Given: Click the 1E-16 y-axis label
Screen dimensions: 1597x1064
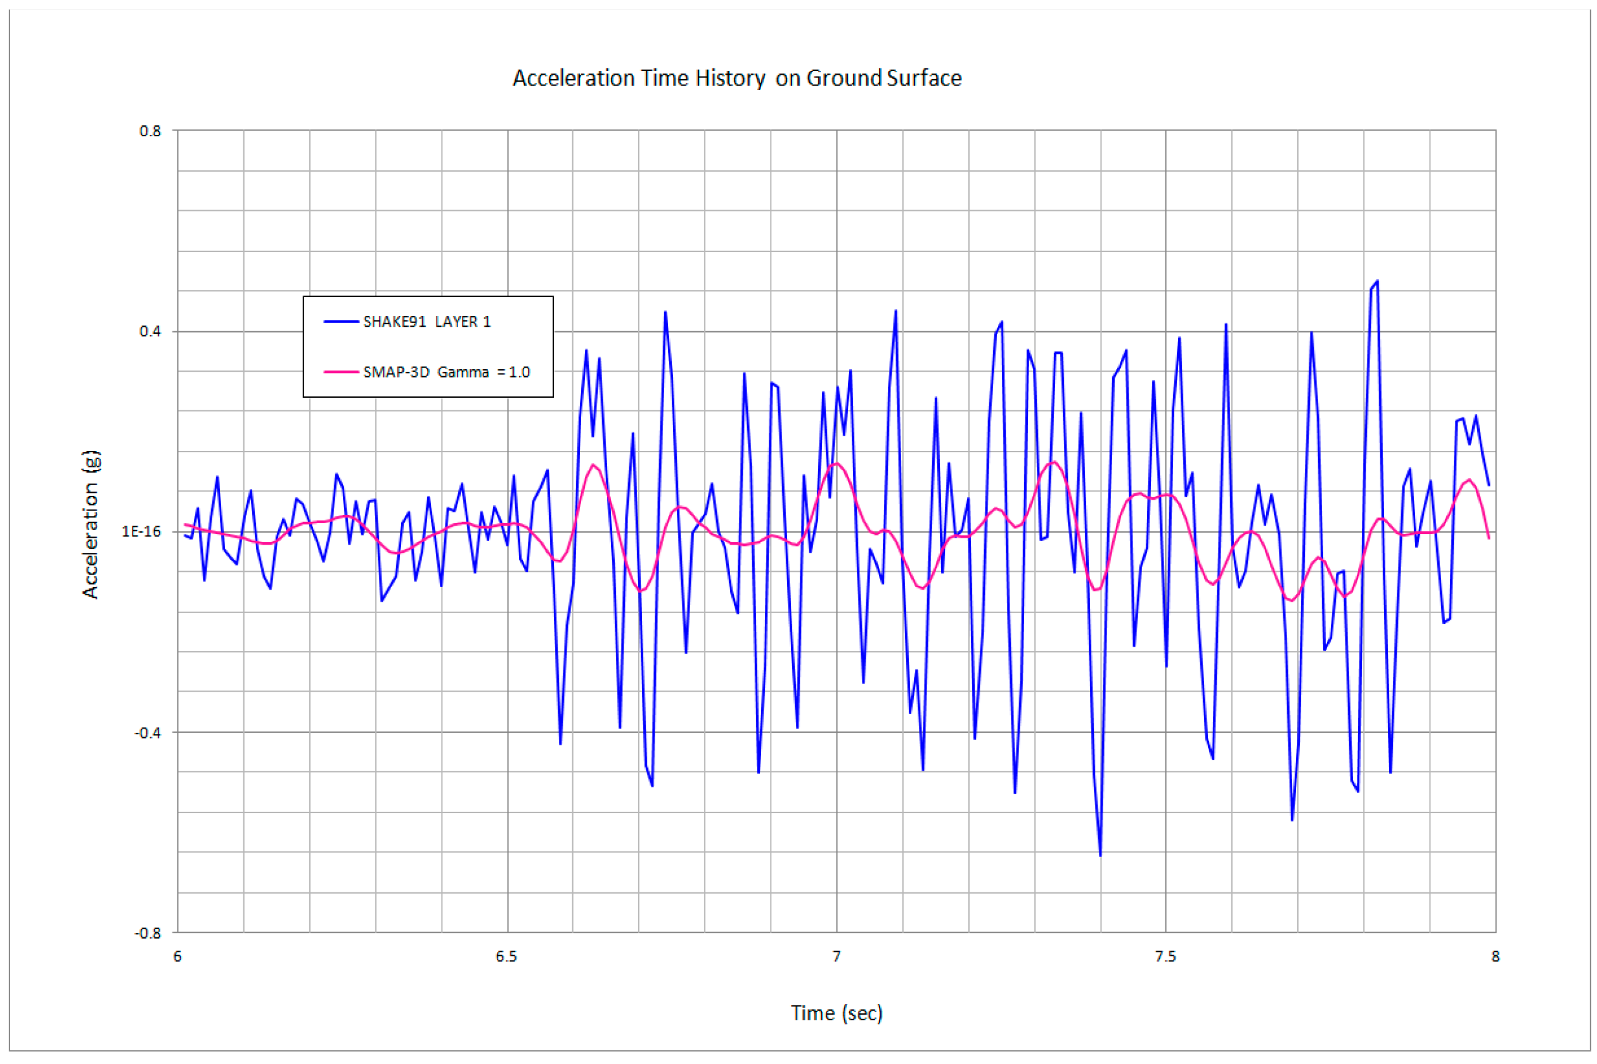Looking at the screenshot, I should [x=141, y=531].
